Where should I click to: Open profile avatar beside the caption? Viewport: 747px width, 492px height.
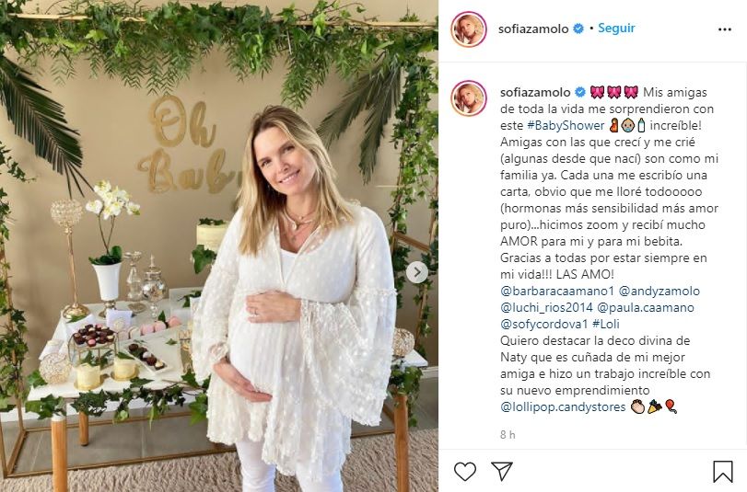tap(469, 98)
